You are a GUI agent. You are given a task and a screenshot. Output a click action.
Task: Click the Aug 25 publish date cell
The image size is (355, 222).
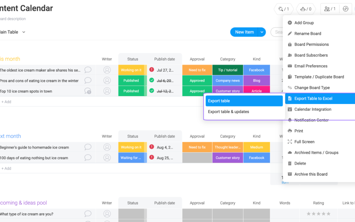click(165, 158)
